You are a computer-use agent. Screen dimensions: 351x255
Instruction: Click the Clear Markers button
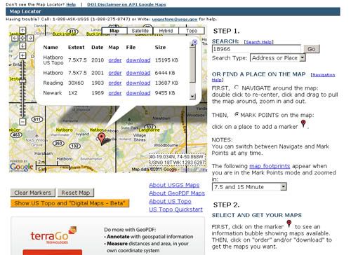[33, 193]
